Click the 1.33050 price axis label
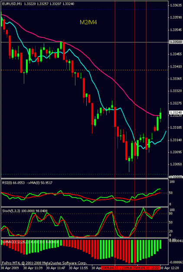Screen dimensions: 183x272 tap(176, 164)
